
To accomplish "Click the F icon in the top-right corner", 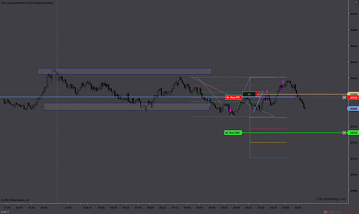I will pyautogui.click(x=357, y=2).
